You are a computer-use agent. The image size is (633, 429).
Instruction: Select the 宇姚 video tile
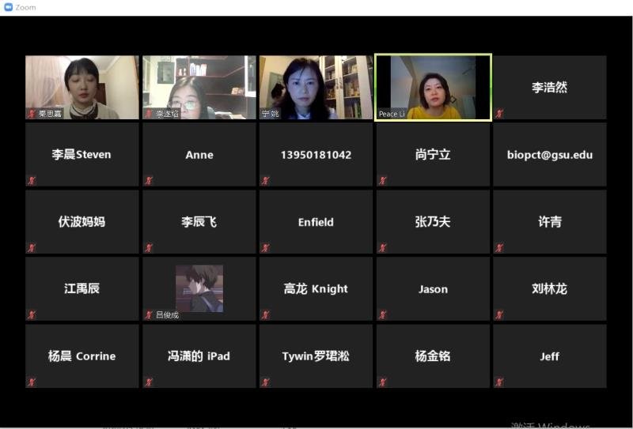pos(316,87)
